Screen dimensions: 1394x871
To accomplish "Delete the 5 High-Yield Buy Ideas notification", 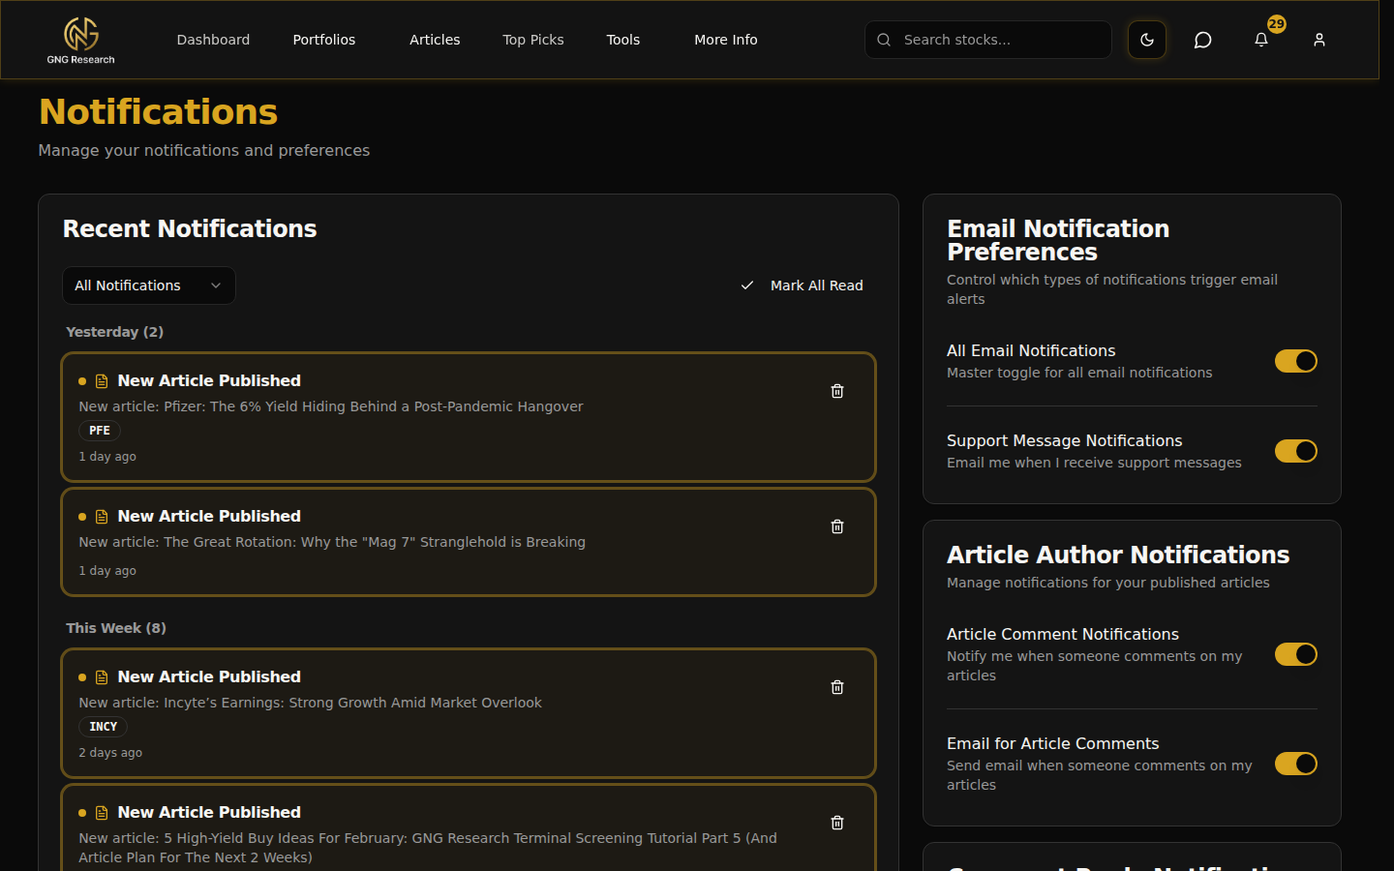I will 837,823.
